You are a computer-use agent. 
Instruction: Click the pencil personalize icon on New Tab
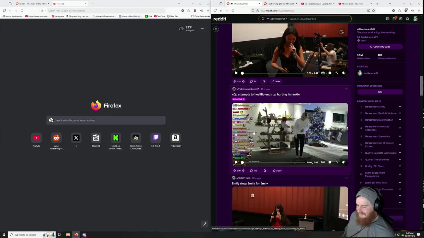[204, 224]
